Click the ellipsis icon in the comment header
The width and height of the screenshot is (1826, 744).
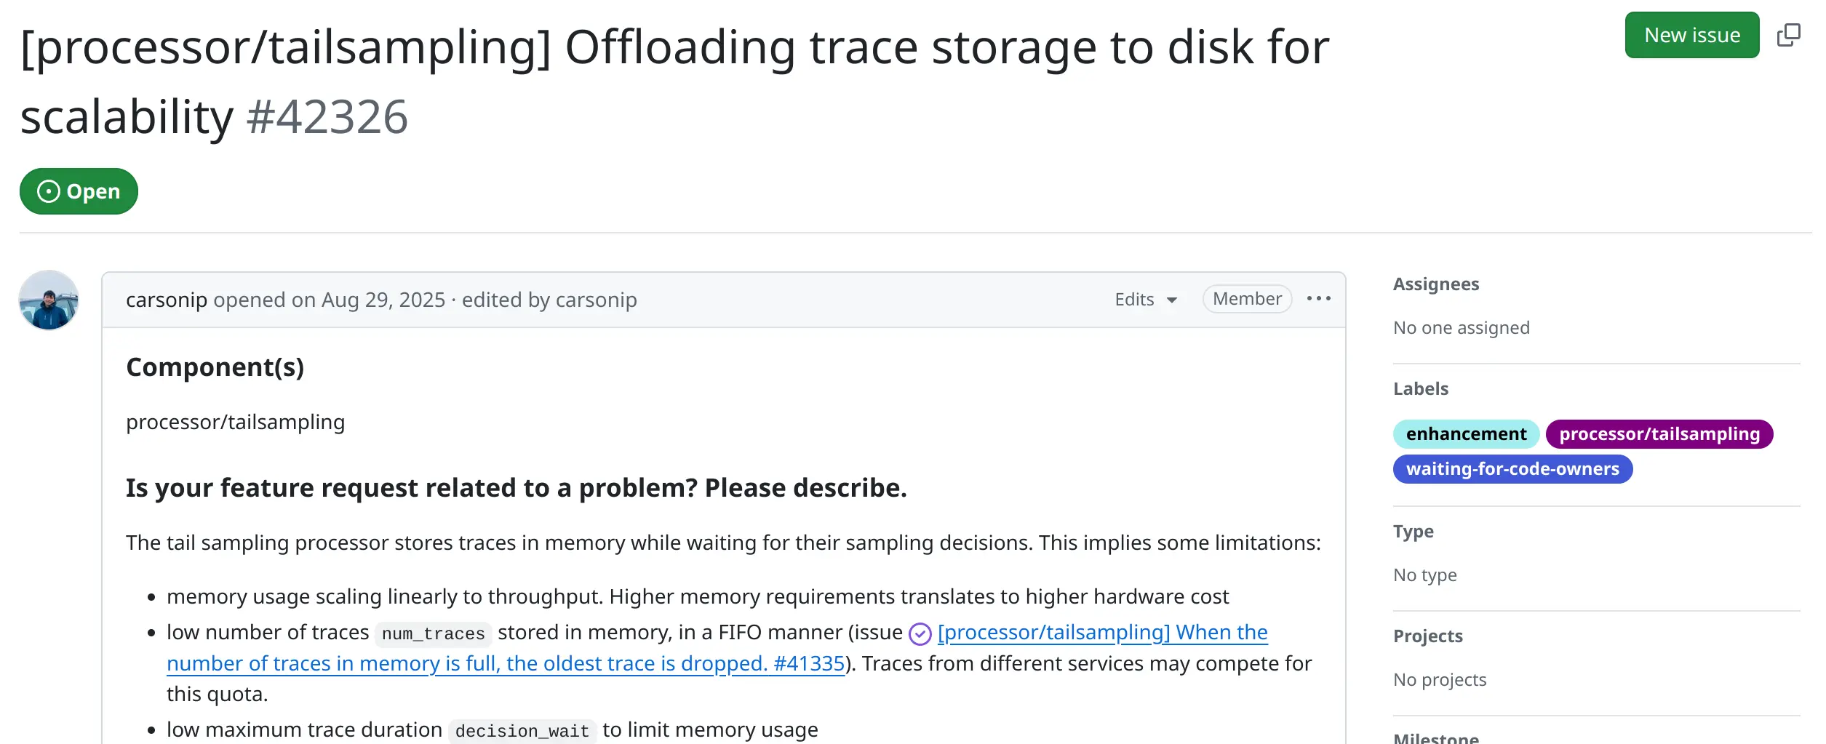1319,298
